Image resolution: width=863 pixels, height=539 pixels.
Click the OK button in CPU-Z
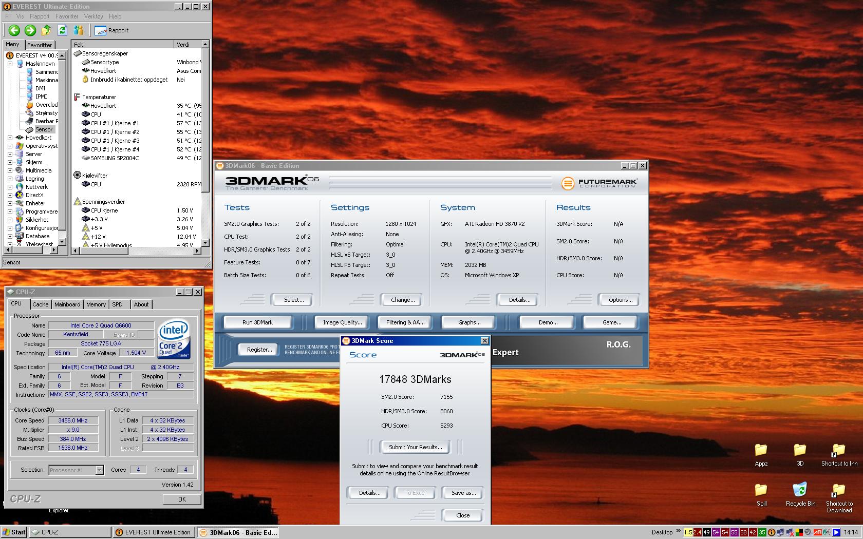point(182,499)
